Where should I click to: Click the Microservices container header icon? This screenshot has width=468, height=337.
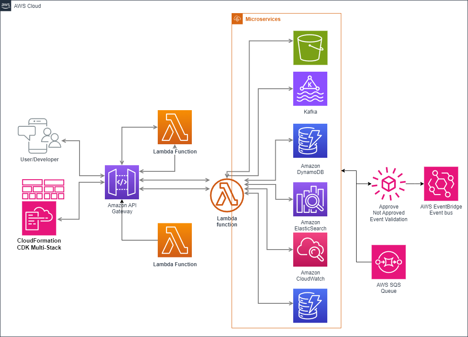[x=237, y=19]
